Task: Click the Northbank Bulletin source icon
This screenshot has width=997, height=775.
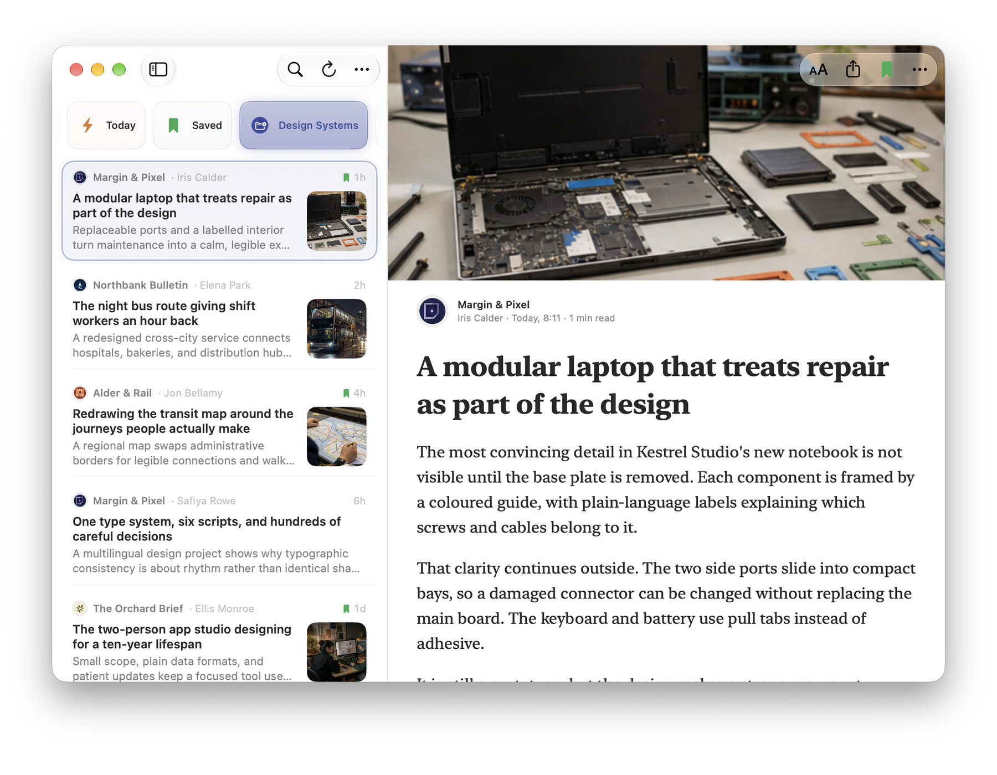Action: (x=80, y=285)
